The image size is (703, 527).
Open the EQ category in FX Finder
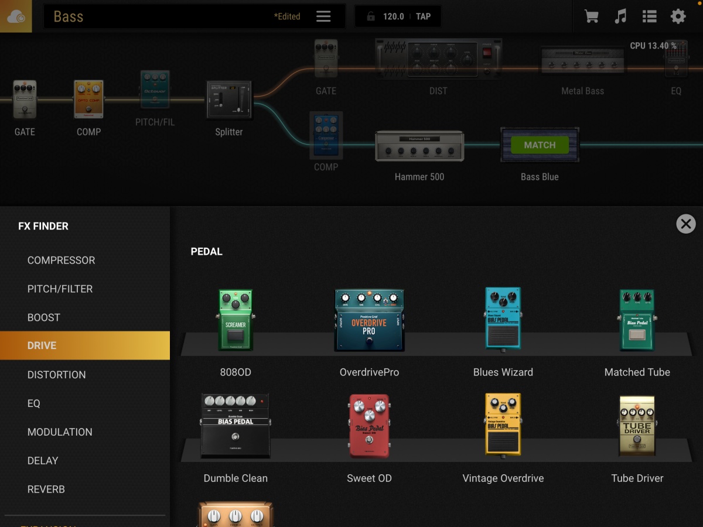[85, 403]
